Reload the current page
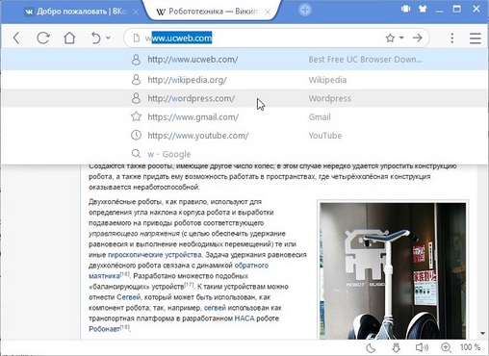Screen dimensions: 489x356 tap(43, 38)
